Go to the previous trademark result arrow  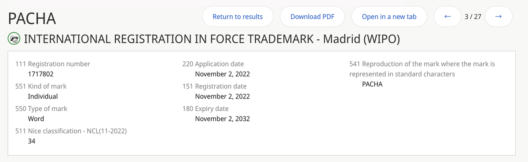coord(447,17)
